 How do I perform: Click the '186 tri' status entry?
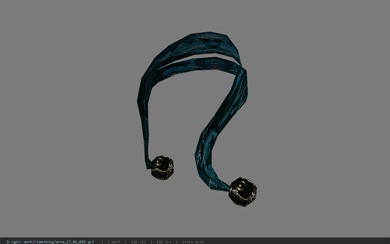coord(164,242)
